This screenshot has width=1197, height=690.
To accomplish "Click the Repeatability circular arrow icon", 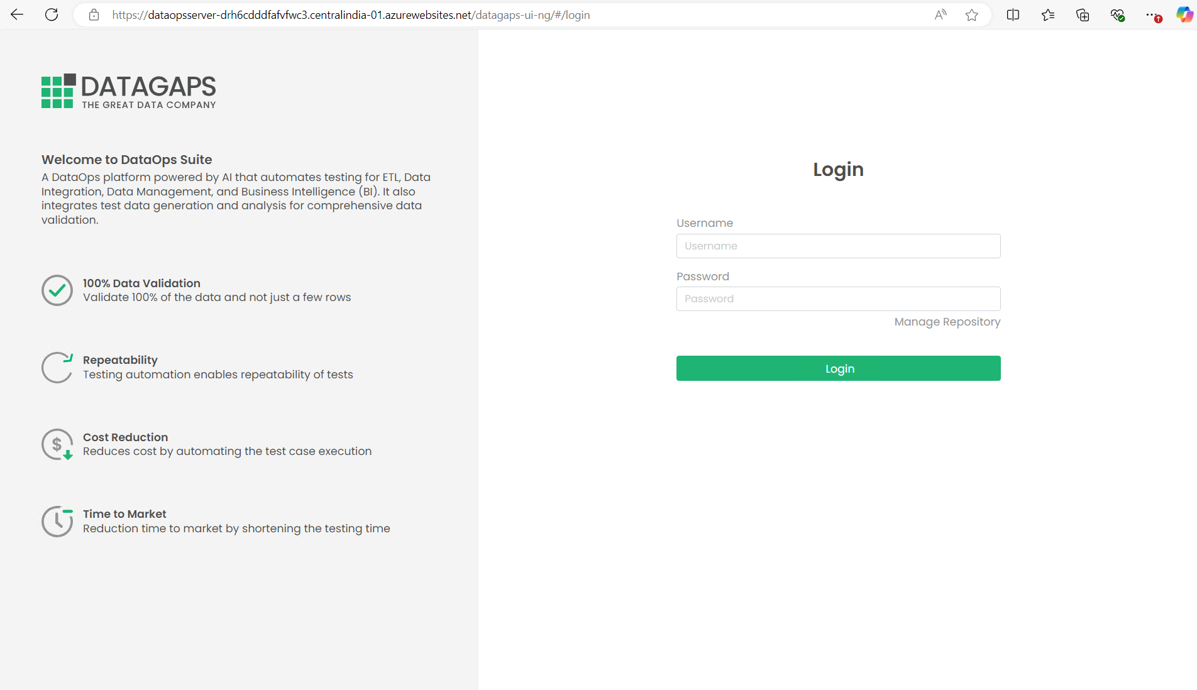I will tap(57, 367).
